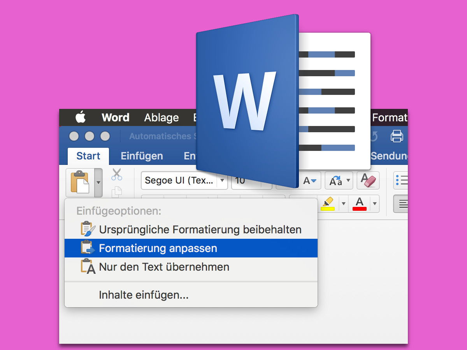Image resolution: width=467 pixels, height=350 pixels.
Task: Open the Ablage menu
Action: [x=162, y=117]
